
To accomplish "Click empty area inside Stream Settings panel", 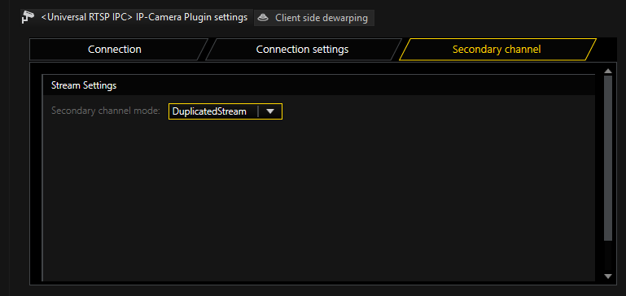I will click(x=318, y=199).
